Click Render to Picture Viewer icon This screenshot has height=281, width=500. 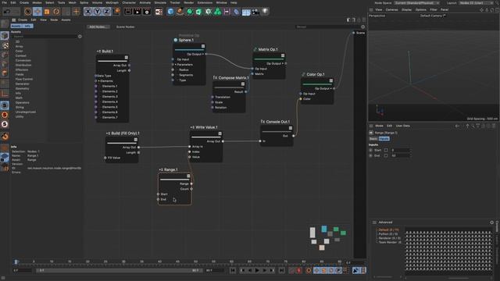tap(137, 12)
